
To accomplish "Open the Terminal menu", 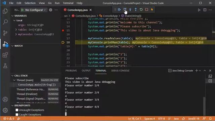I will [68, 3].
